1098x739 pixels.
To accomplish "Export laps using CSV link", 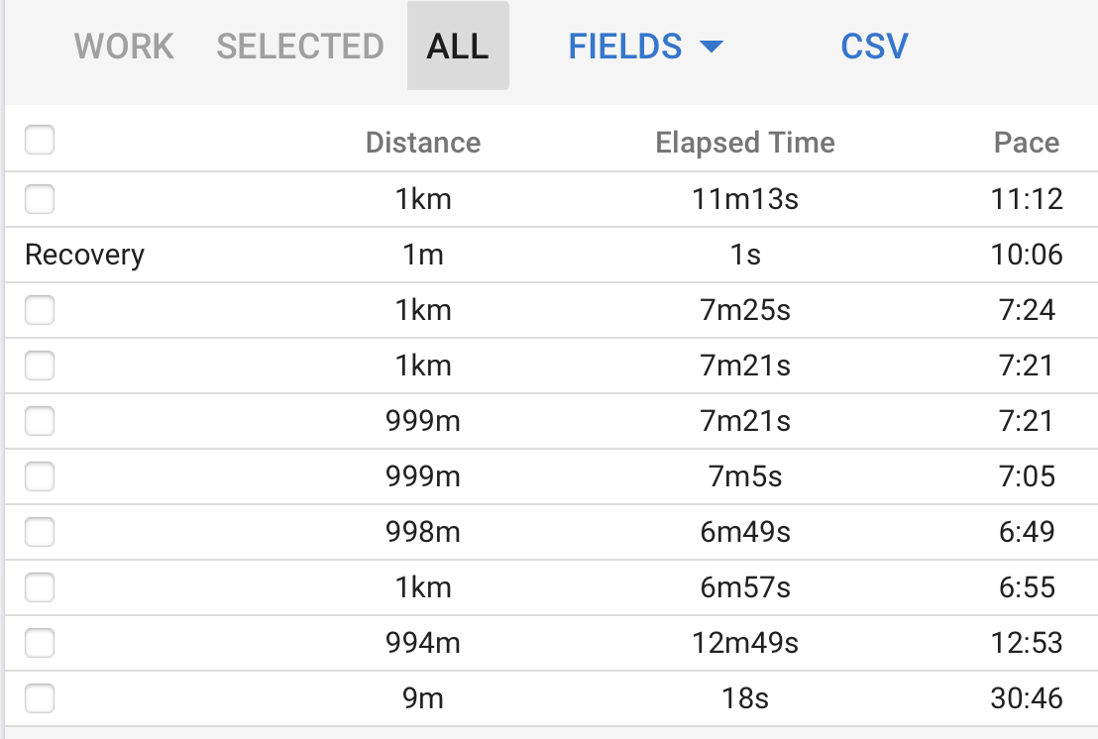I will 874,47.
